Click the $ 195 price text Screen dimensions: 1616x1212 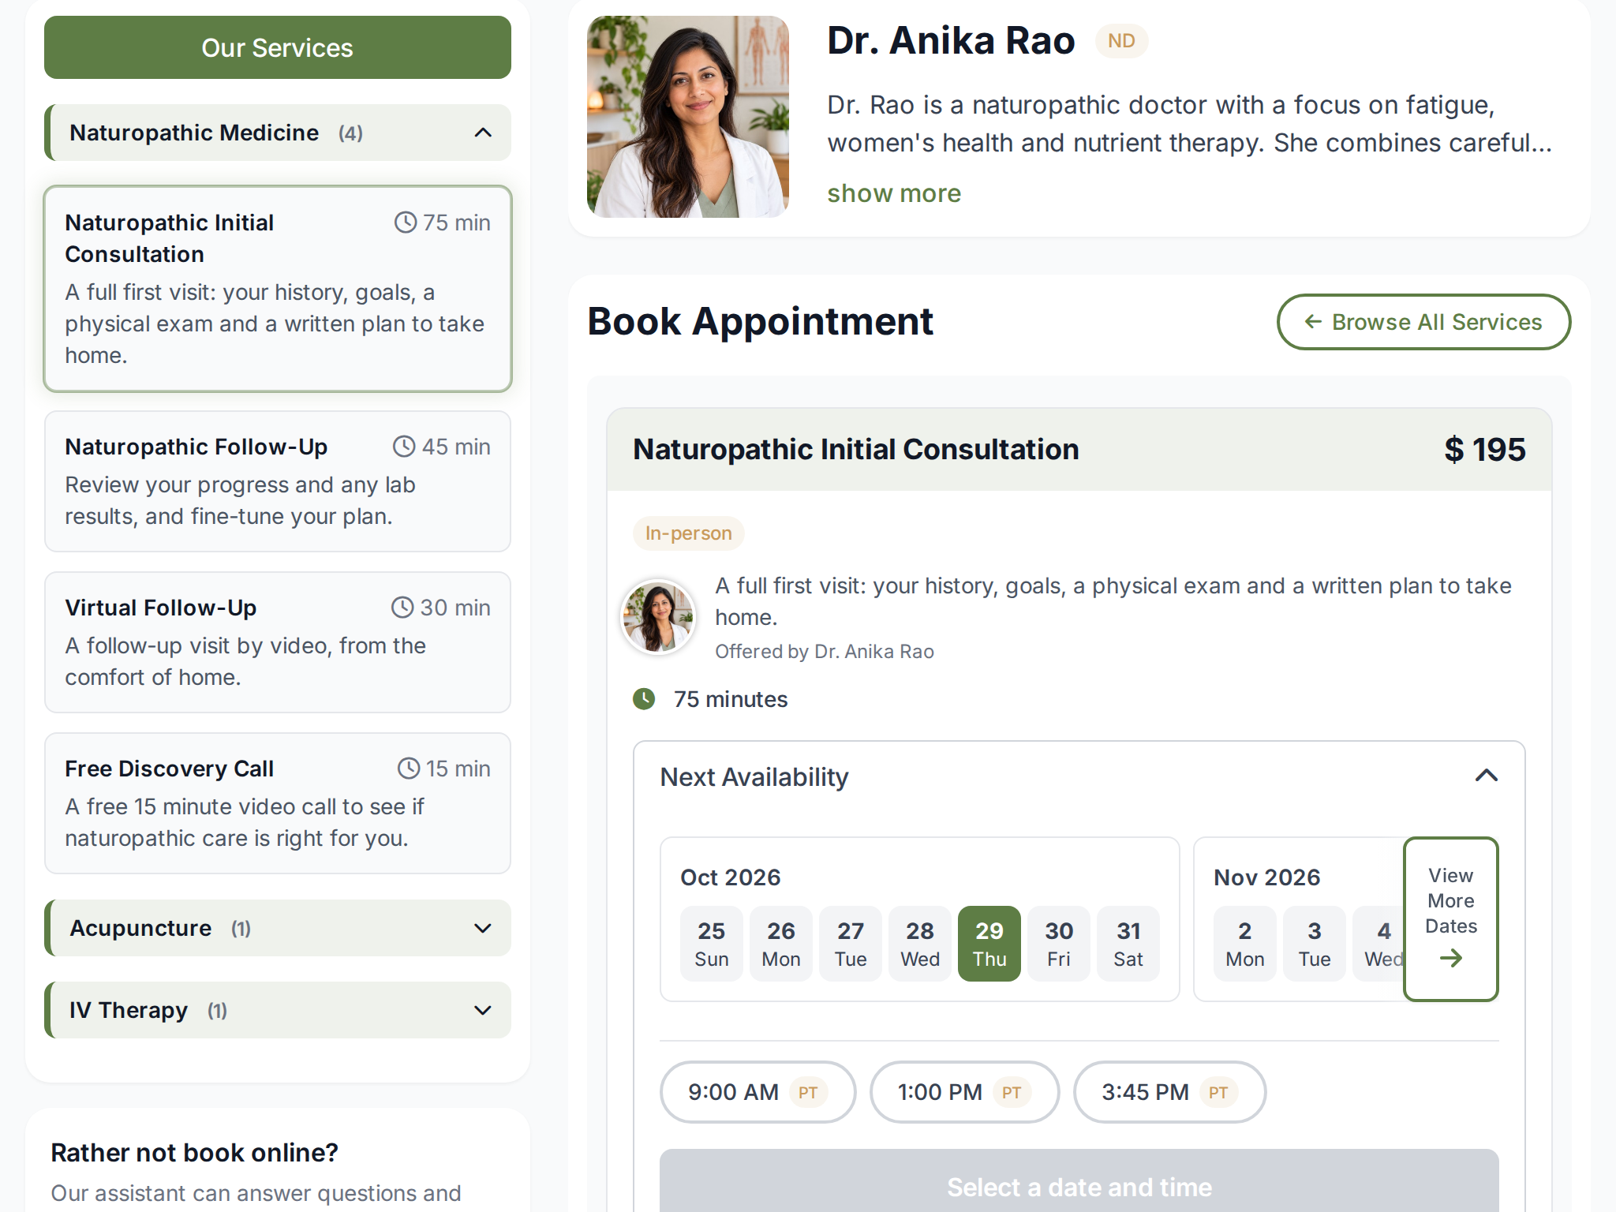(1485, 450)
